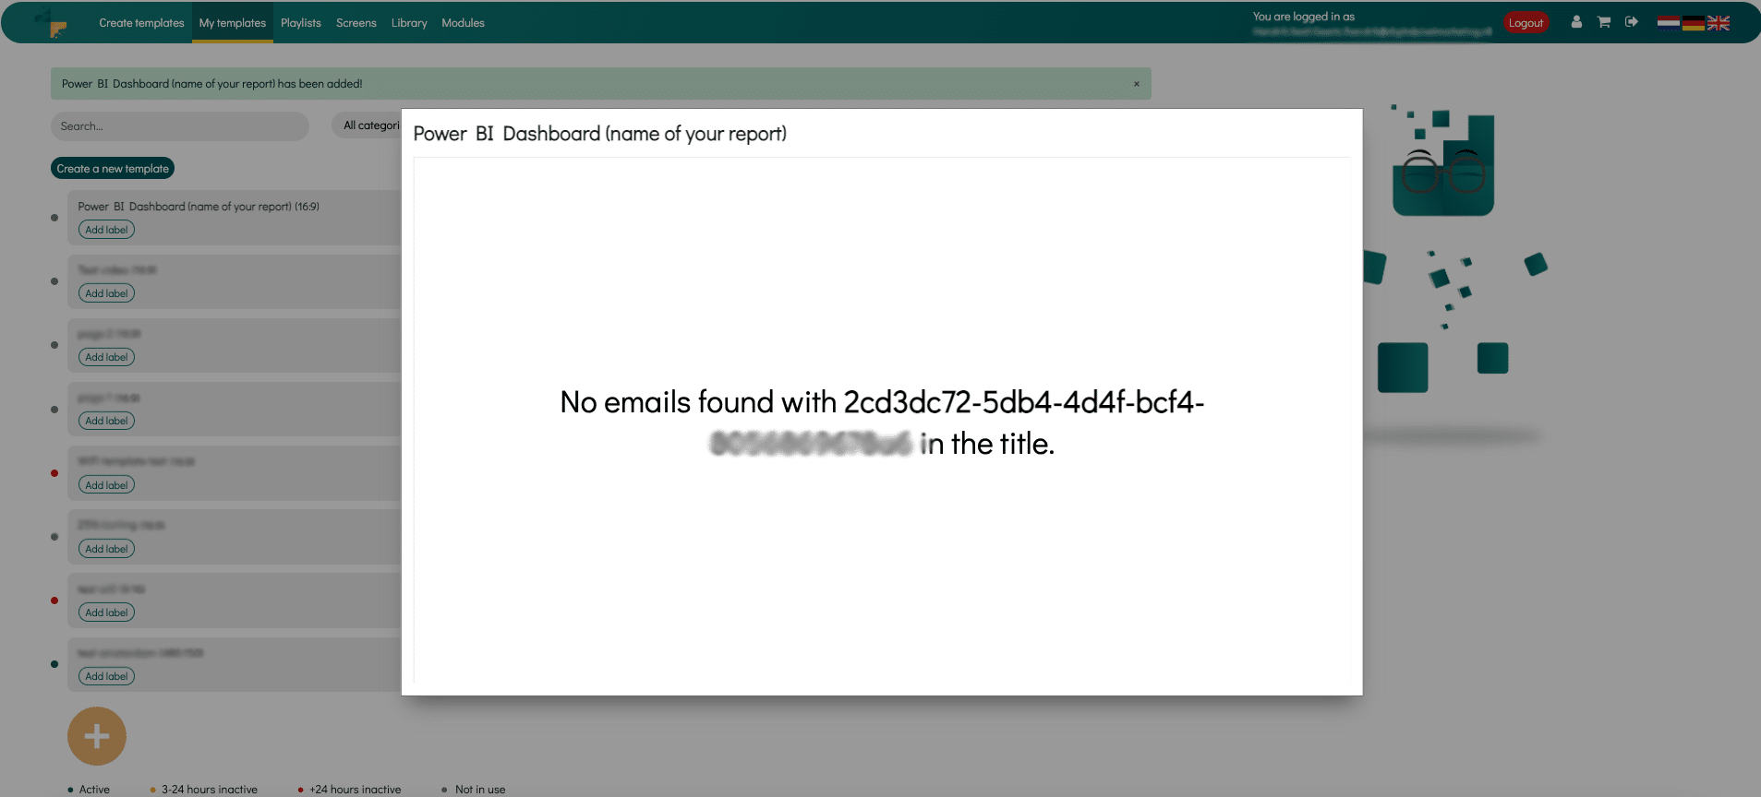Open the Create templates menu
1761x797 pixels.
141,23
